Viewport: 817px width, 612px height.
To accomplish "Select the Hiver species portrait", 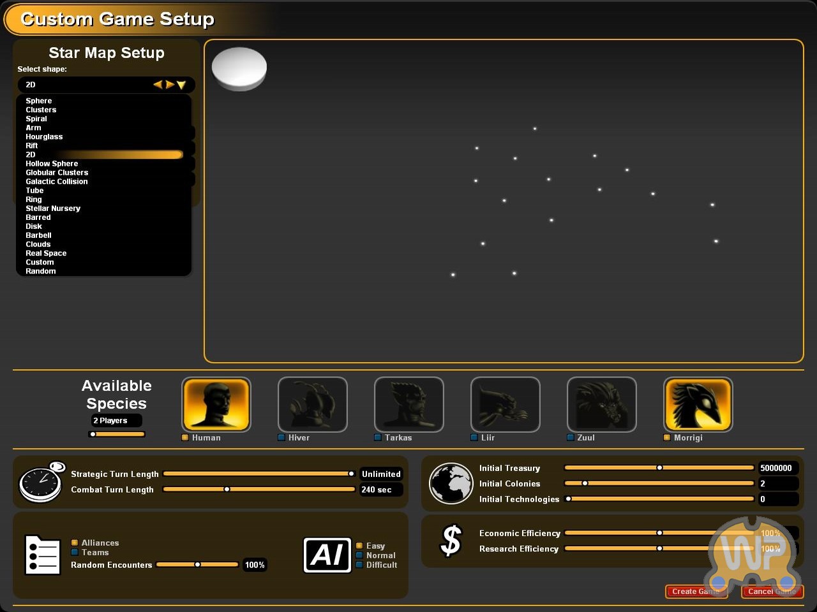I will click(x=313, y=405).
